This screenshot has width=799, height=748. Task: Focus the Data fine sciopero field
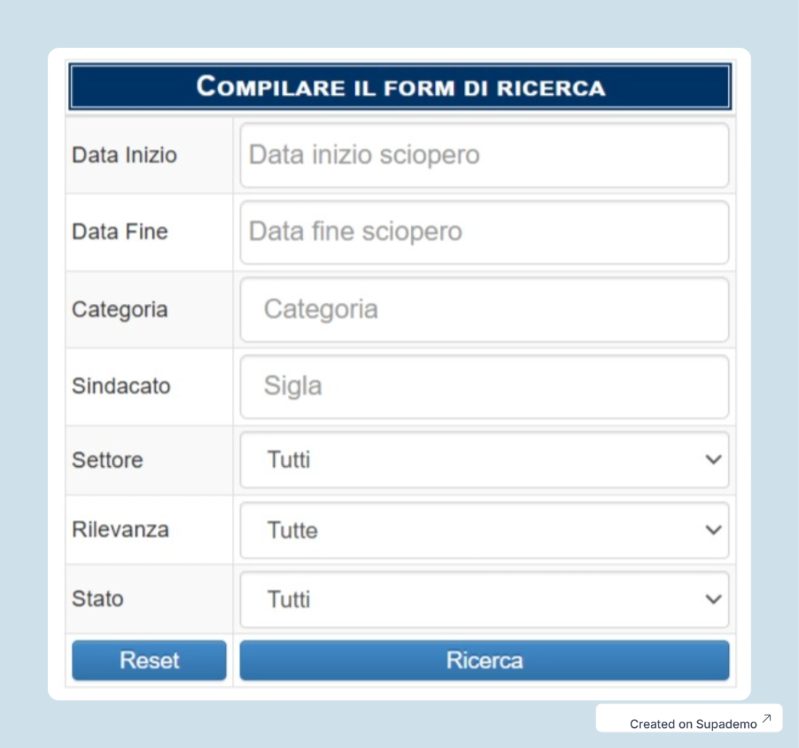[x=484, y=232]
